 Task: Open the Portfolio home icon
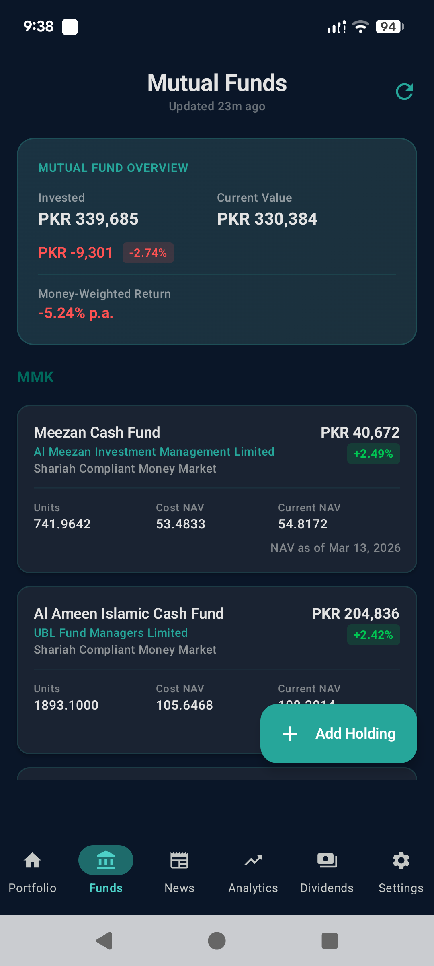[x=32, y=861]
